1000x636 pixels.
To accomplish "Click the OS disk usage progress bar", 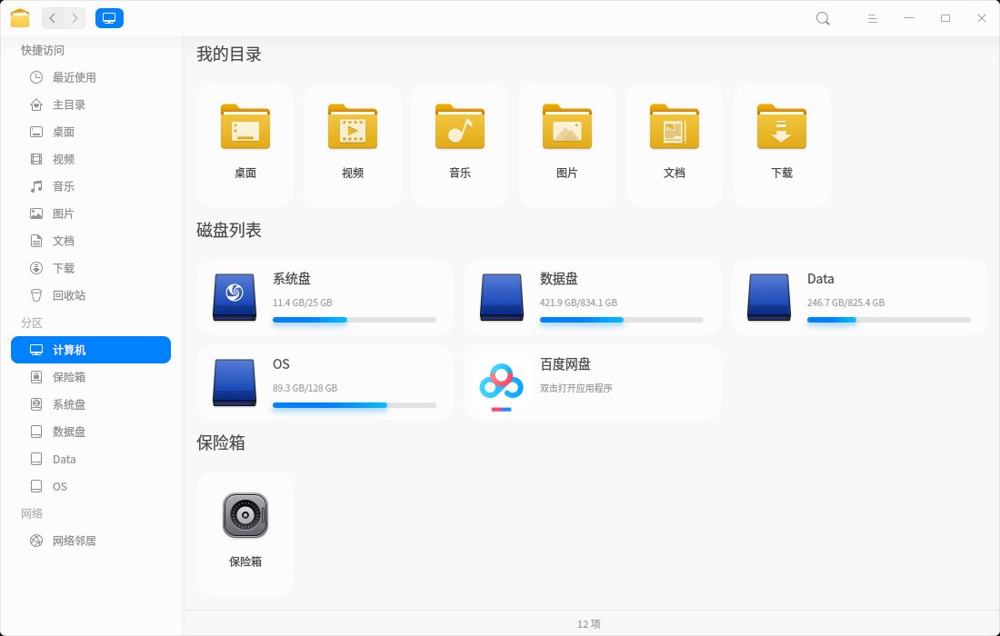I will click(355, 405).
